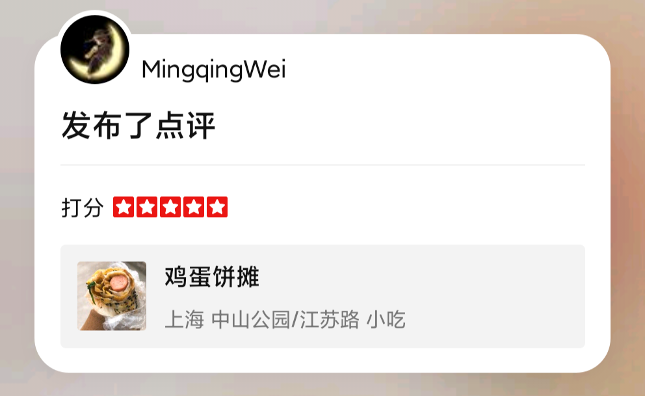Select the second red rating star
Screen dimensions: 645x396
coord(147,207)
